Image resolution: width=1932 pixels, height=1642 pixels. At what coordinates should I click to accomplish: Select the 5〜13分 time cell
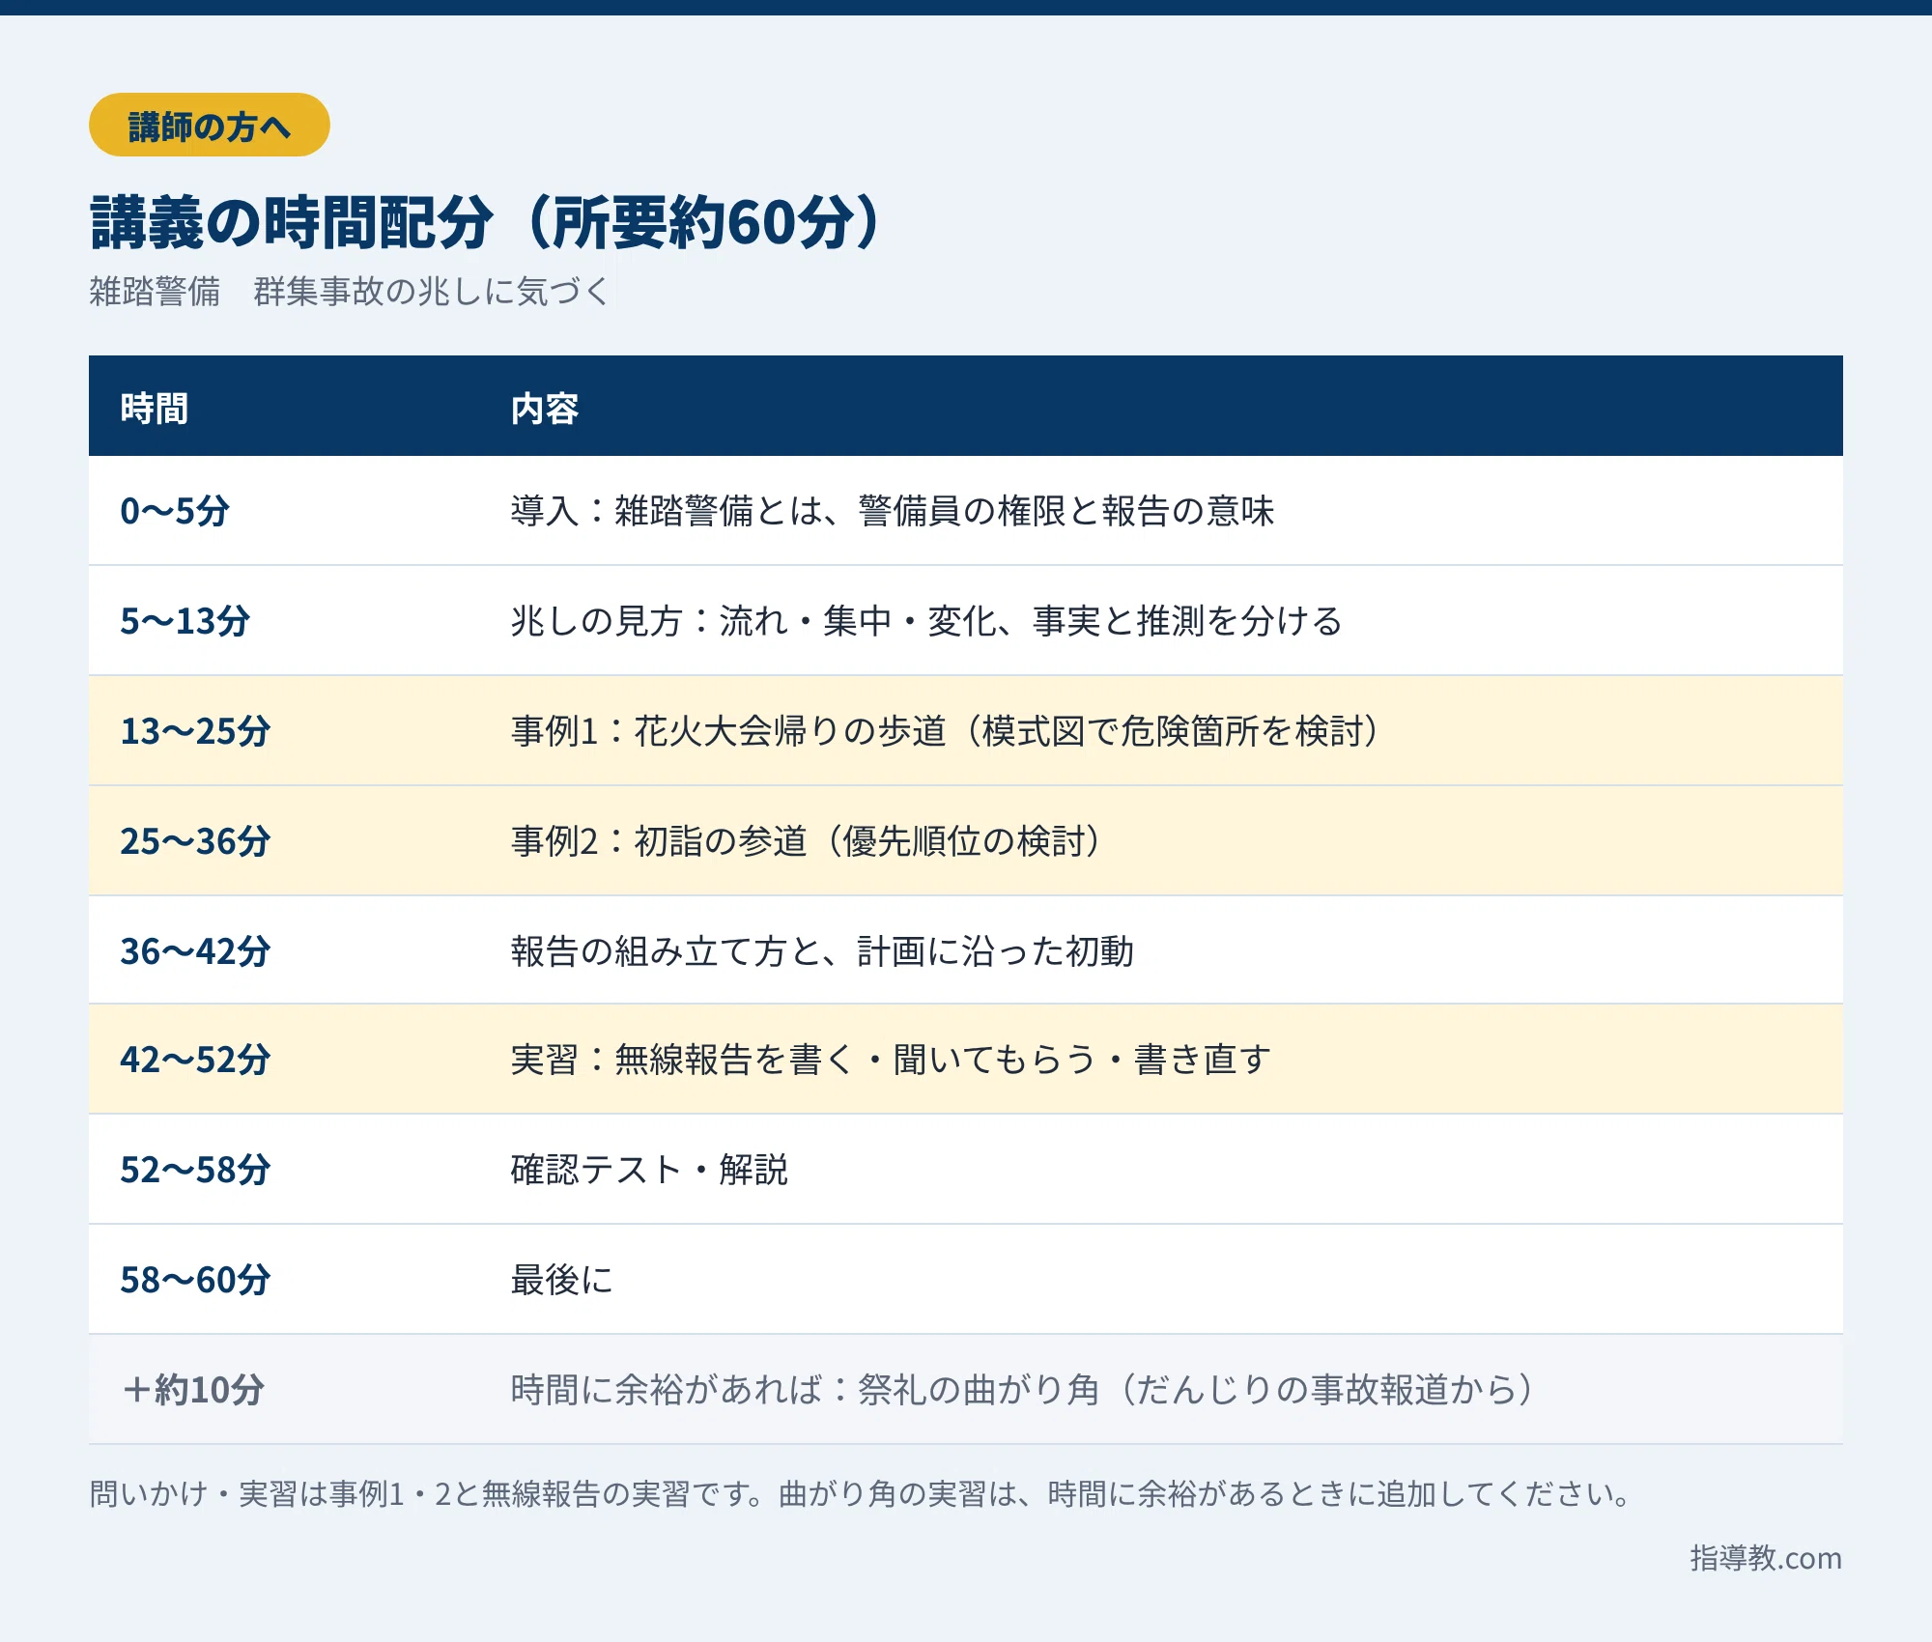click(x=185, y=621)
